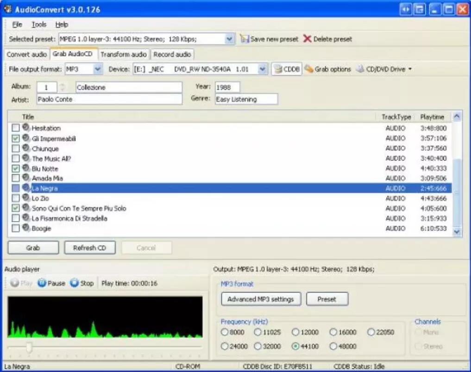Image resolution: width=471 pixels, height=372 pixels.
Task: Expand the Selected preset dropdown
Action: point(229,39)
